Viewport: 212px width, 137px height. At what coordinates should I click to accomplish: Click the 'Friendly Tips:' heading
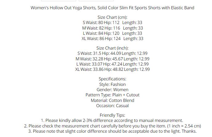[112, 115]
